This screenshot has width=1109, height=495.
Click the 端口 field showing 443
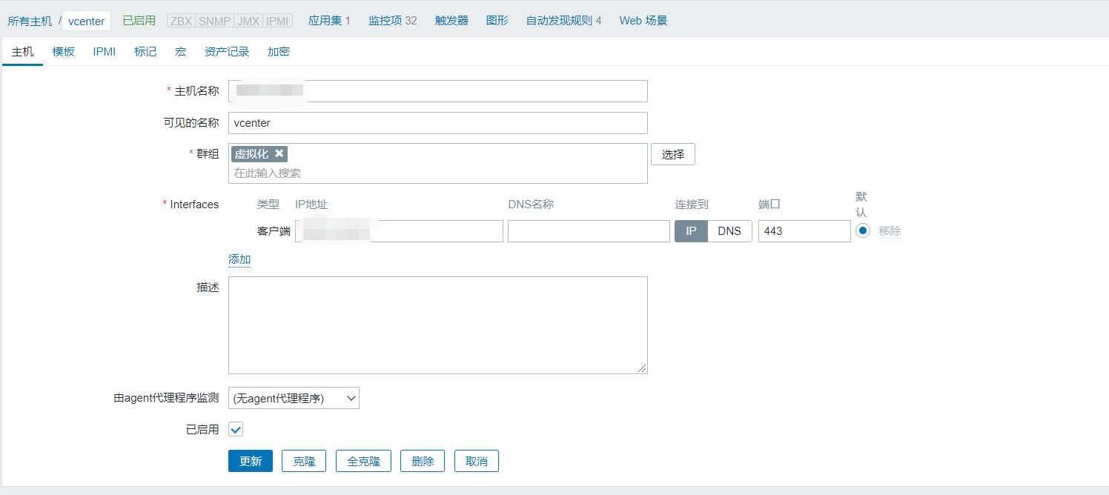coord(804,231)
